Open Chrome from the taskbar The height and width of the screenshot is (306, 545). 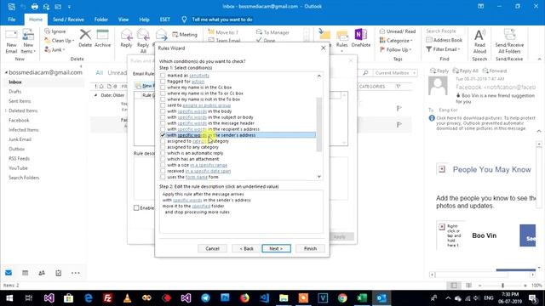click(x=342, y=298)
